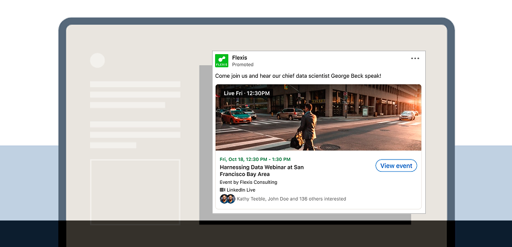
Task: Open the Flexis company name link
Action: coord(240,58)
